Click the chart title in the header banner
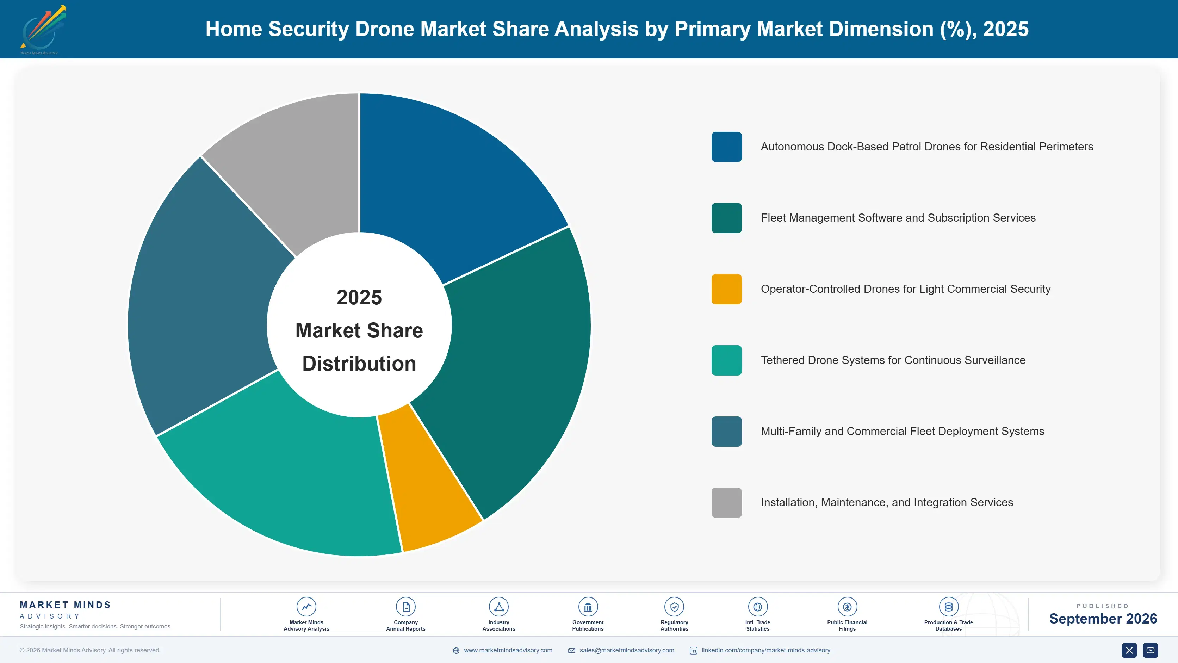The height and width of the screenshot is (663, 1178). click(x=617, y=29)
